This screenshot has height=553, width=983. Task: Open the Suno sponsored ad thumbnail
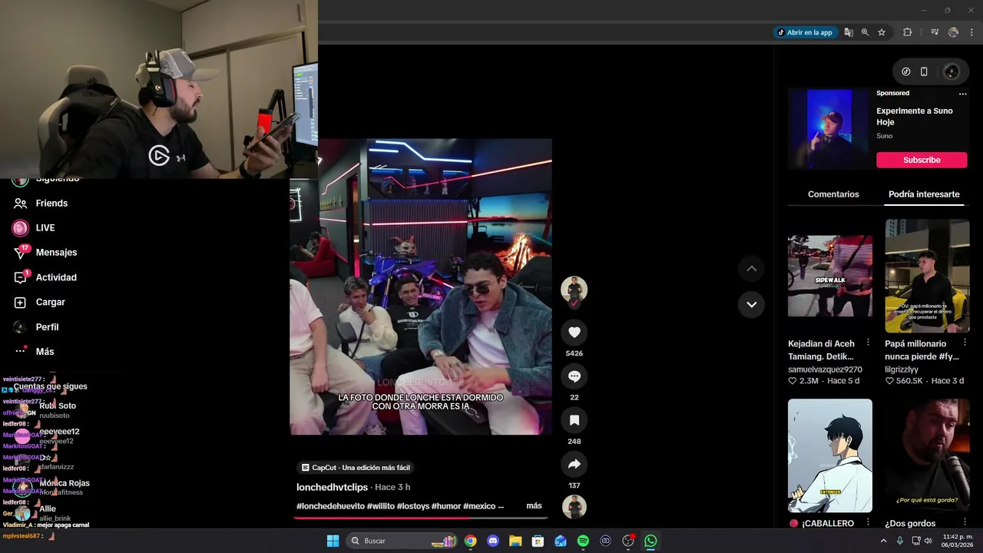pyautogui.click(x=829, y=129)
